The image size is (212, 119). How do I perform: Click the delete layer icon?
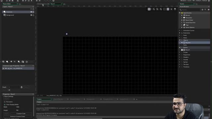pos(26,62)
